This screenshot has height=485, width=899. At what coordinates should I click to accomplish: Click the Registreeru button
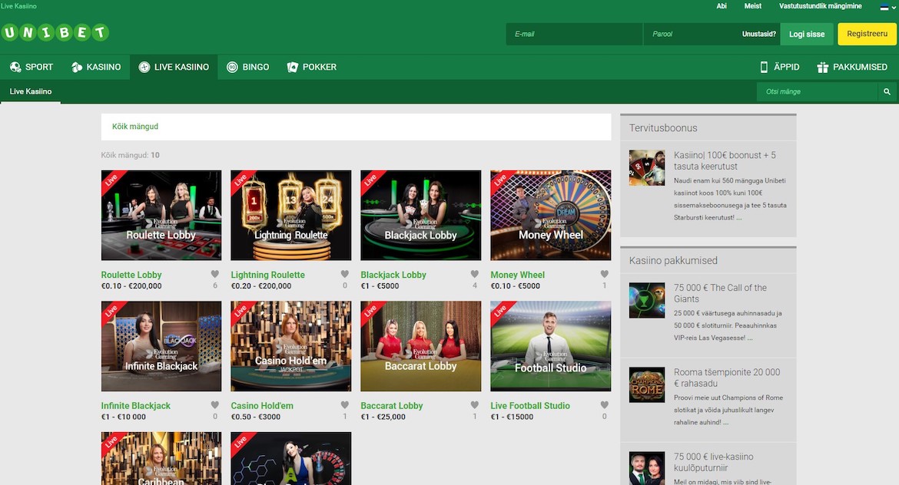pos(867,34)
